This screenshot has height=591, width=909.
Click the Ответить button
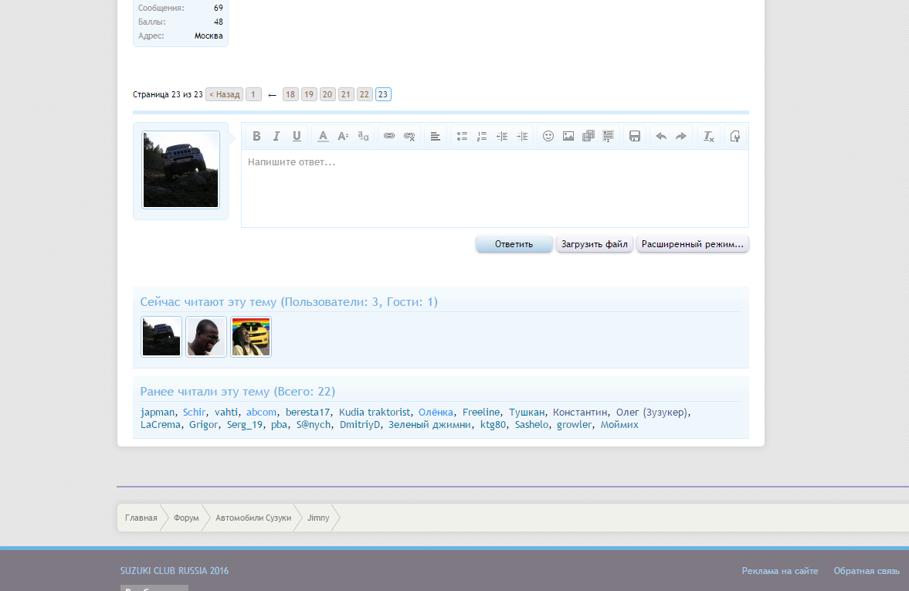(514, 244)
